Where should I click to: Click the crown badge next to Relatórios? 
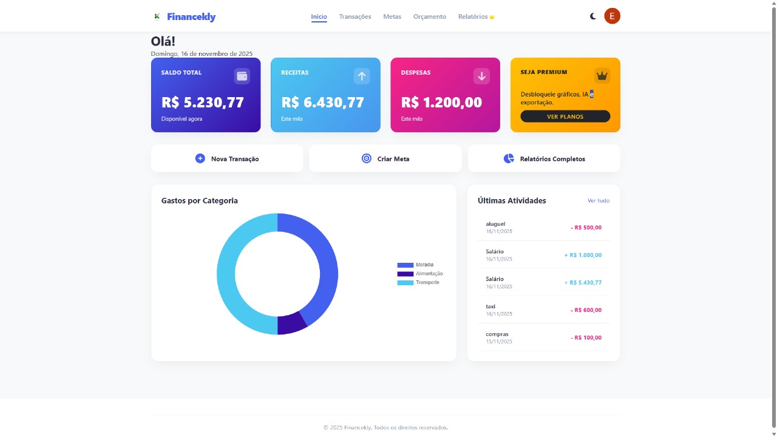tap(492, 16)
